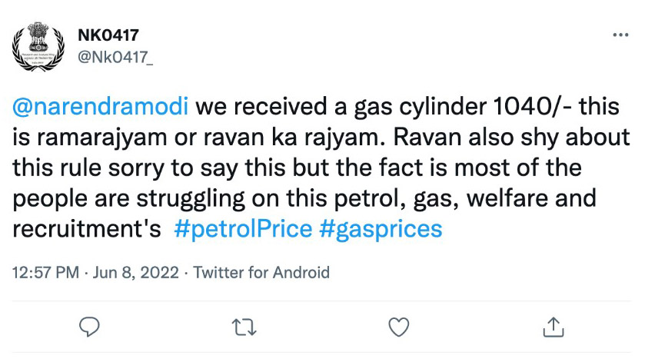Open the #petrolPrice hashtag
This screenshot has height=362, width=645.
click(242, 229)
